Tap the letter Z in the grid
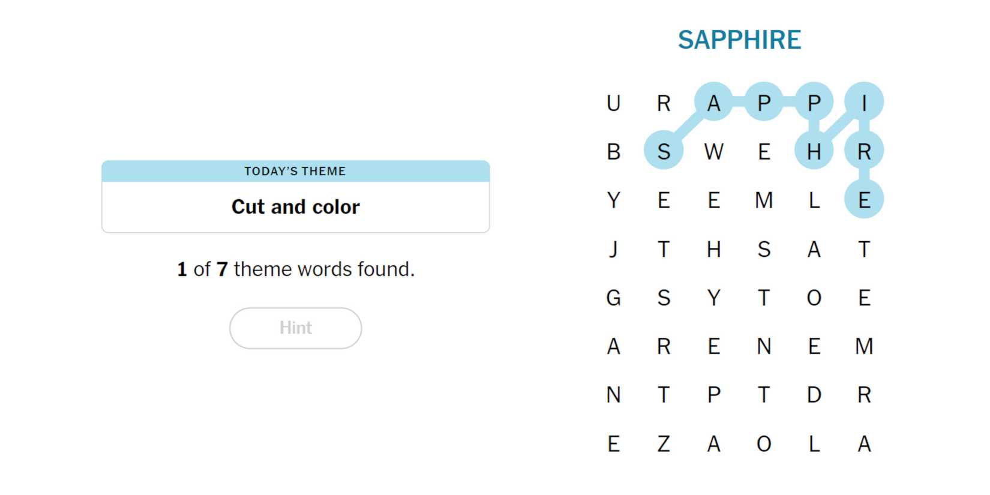The width and height of the screenshot is (990, 495). (663, 444)
